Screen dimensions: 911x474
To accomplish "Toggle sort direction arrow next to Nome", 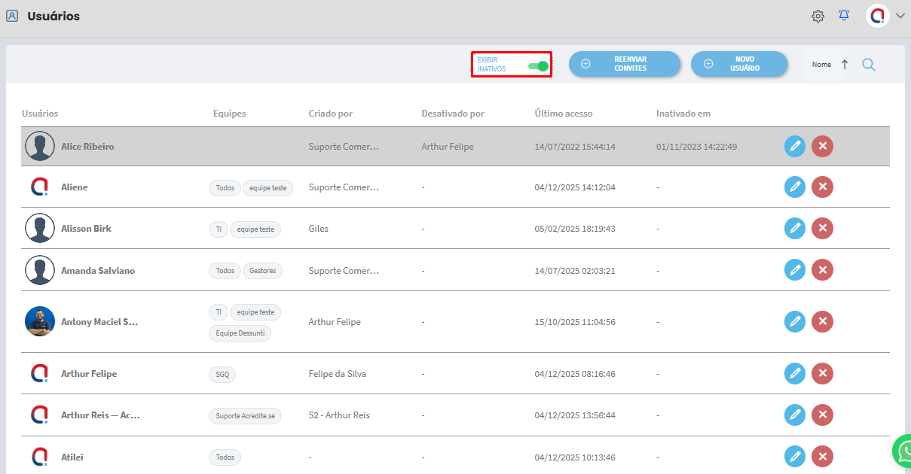I will [845, 65].
